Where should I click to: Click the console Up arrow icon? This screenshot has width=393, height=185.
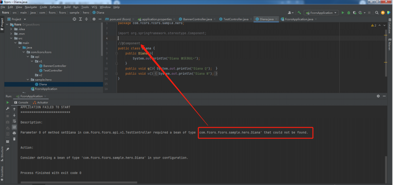click(14, 109)
